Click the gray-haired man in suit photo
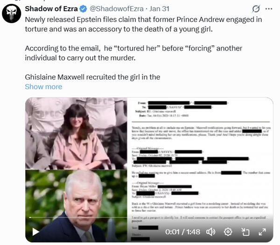Viewport: 280px width, 245px height. pos(76,206)
